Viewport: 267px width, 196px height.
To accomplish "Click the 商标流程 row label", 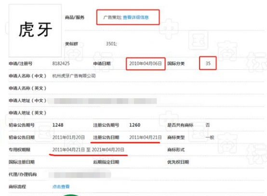I will tap(17, 187).
